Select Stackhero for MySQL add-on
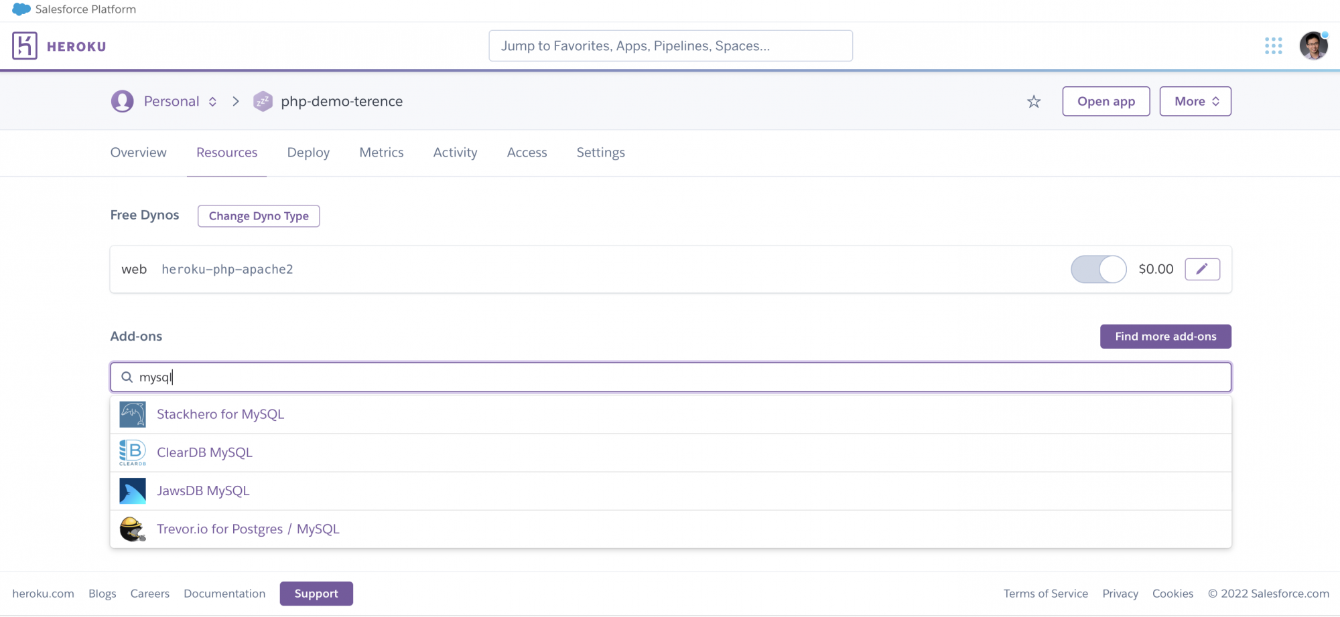Viewport: 1340px width, 617px height. point(671,414)
